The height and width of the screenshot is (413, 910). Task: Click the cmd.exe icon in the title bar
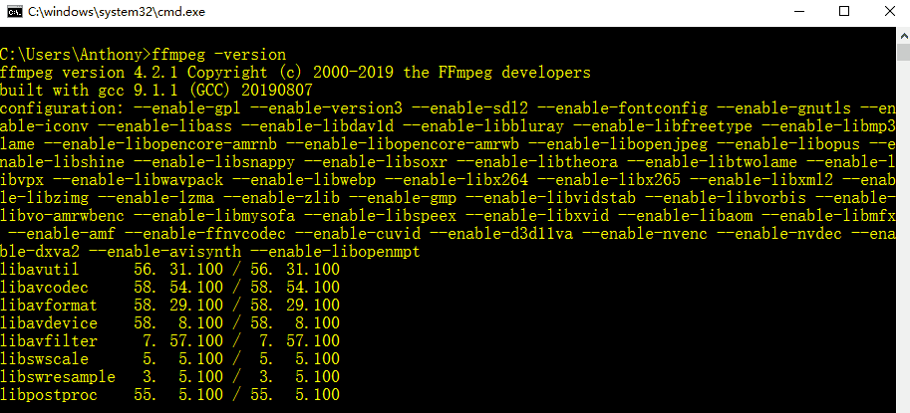pos(15,12)
